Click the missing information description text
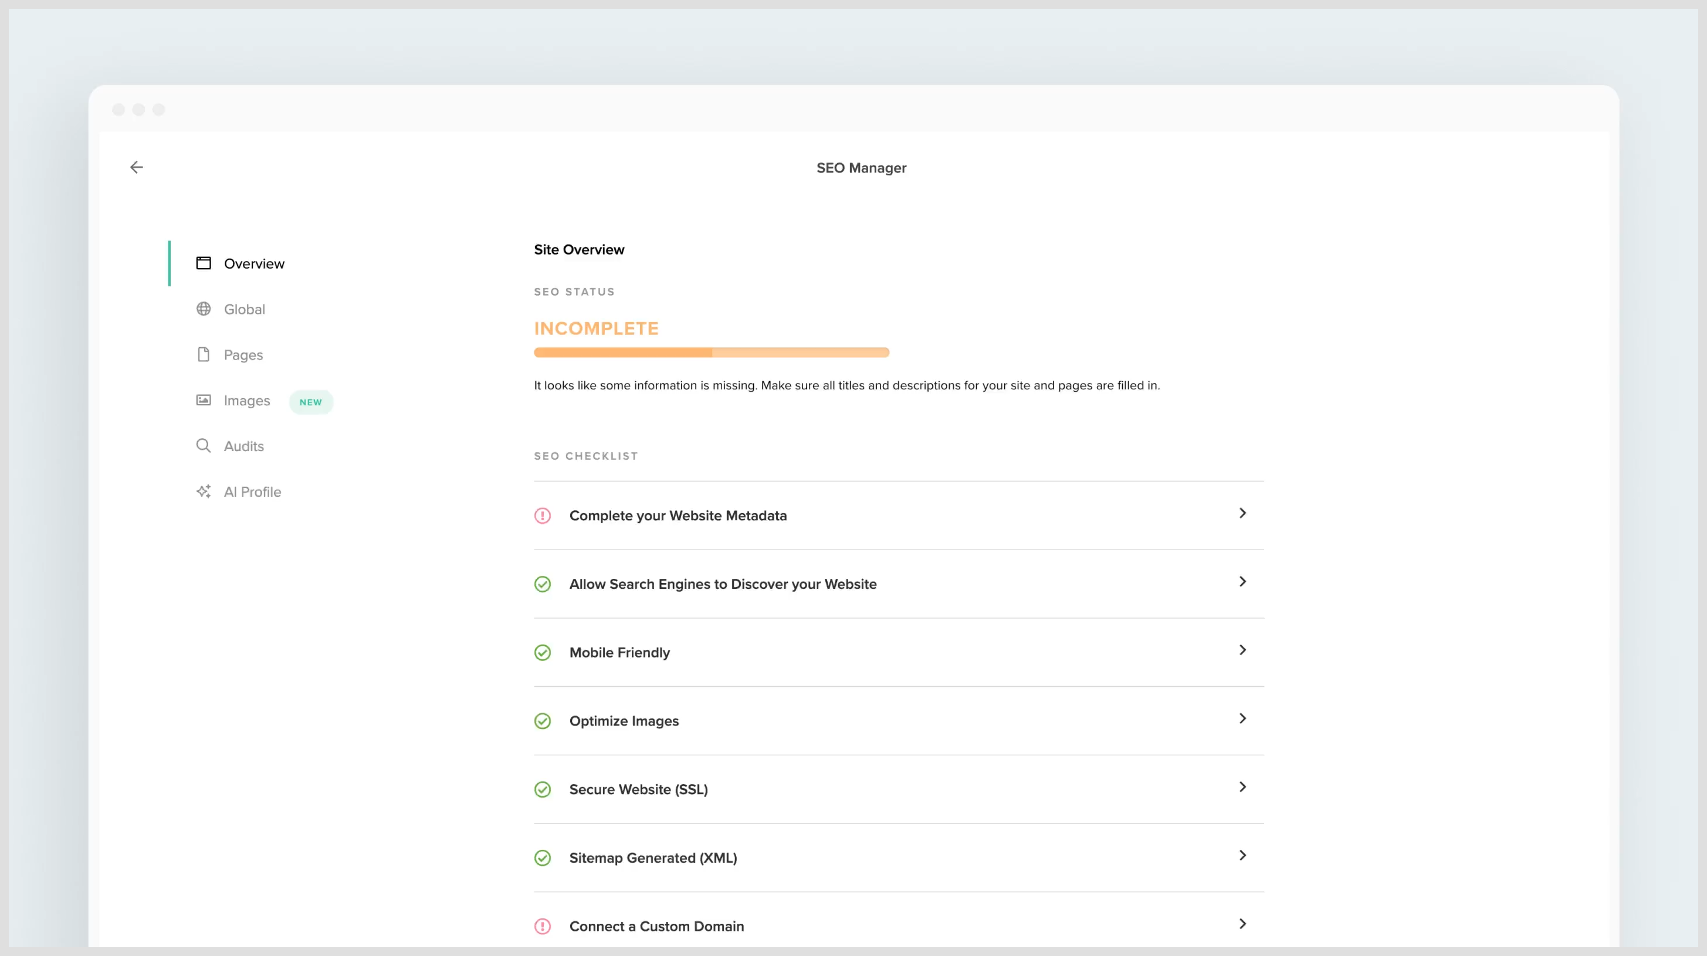This screenshot has width=1707, height=956. click(847, 385)
